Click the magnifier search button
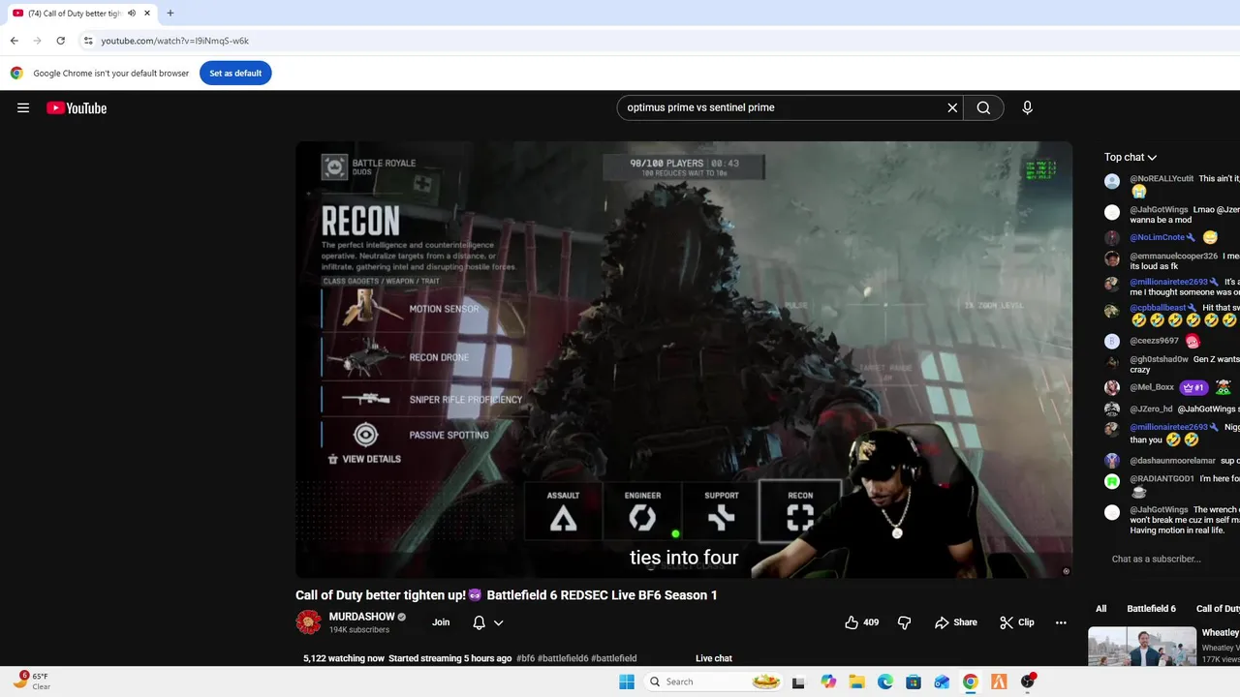Viewport: 1240px width, 697px height. coord(983,107)
